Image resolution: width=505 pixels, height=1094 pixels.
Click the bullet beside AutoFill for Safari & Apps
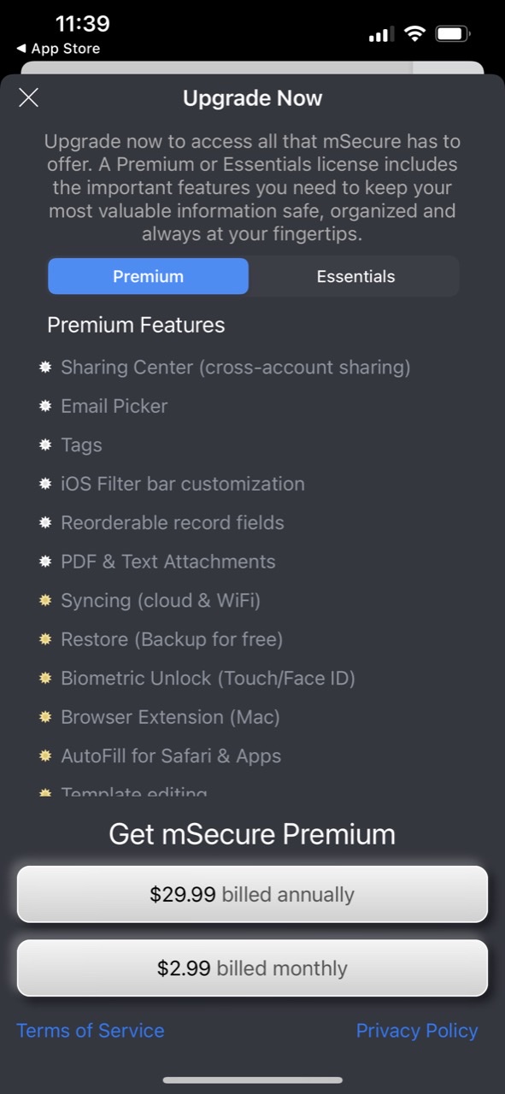pos(45,756)
